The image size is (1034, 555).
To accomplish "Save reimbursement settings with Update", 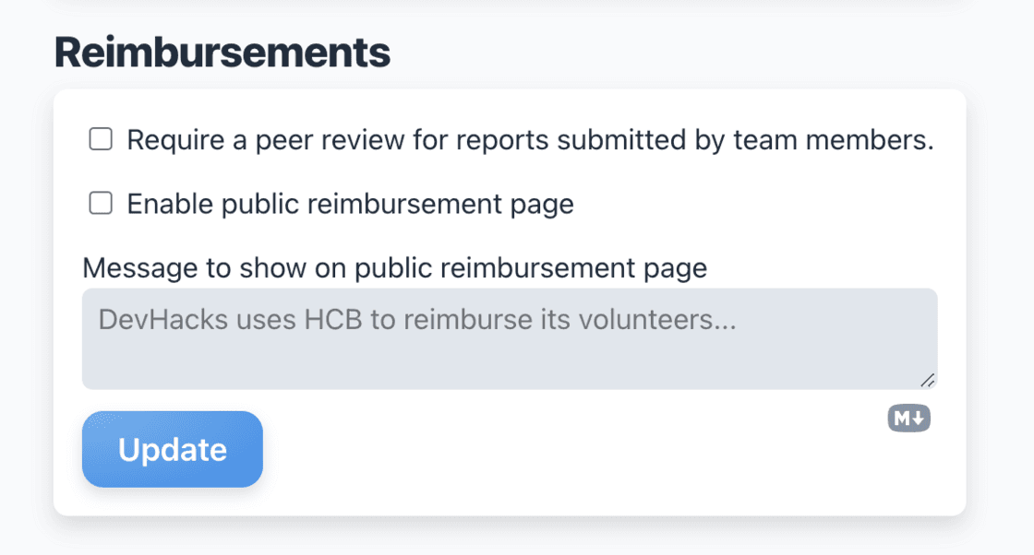I will coord(173,449).
